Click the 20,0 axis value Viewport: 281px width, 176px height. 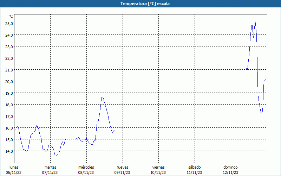point(9,82)
